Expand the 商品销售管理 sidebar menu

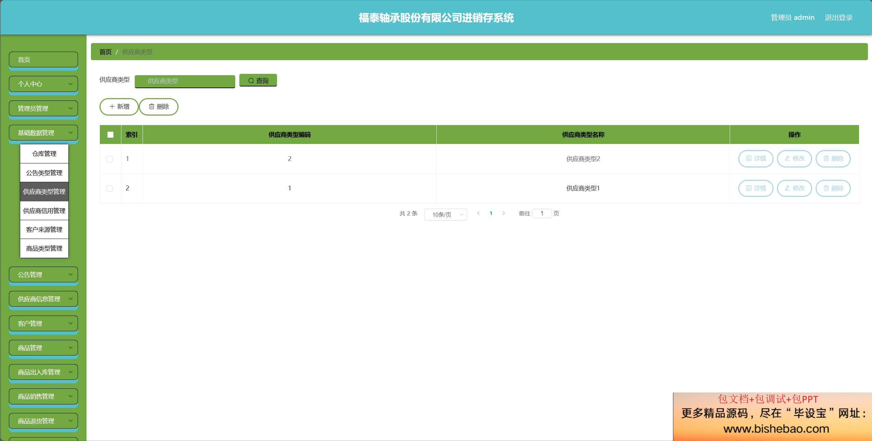tap(43, 396)
